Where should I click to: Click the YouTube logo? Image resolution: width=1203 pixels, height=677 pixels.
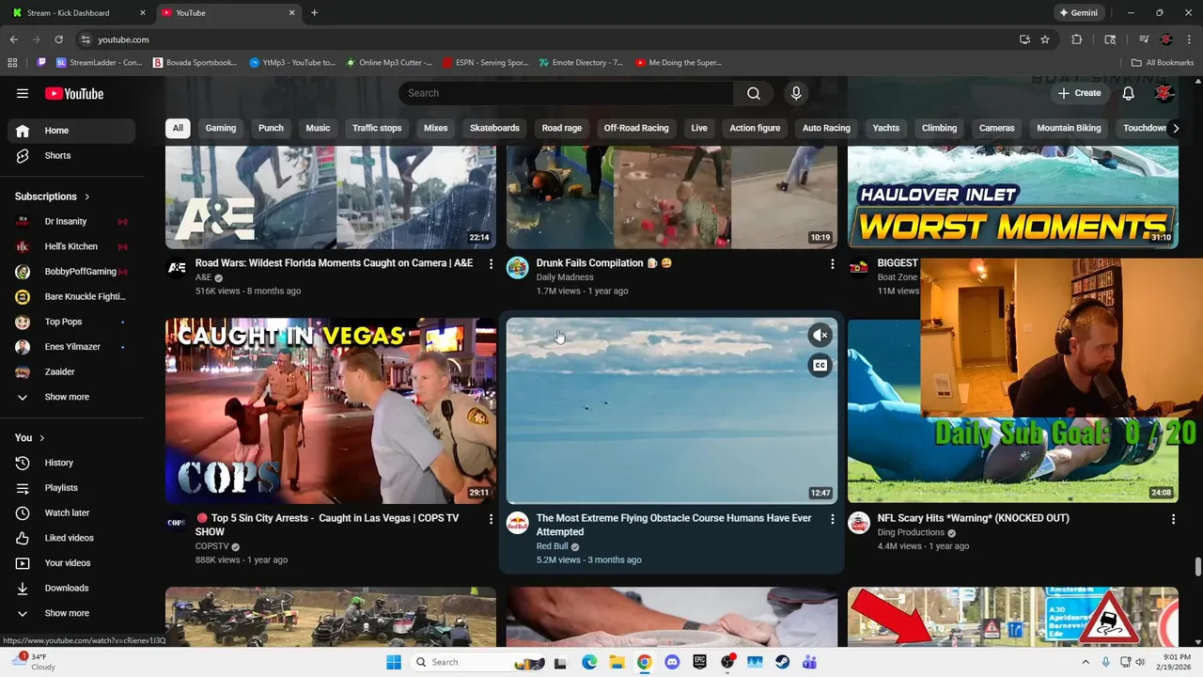pos(74,93)
